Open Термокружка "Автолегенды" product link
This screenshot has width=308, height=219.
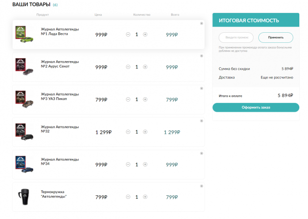[54, 194]
